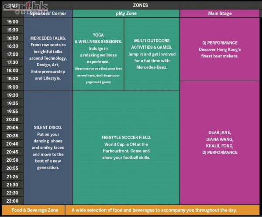Open the MERCEDES TALKS block
Screen dimensions: 262x217
tap(48, 54)
